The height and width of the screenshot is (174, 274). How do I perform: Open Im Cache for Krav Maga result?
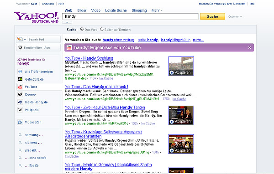pyautogui.click(x=72, y=156)
